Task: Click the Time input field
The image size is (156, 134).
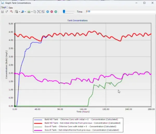Action: [x=121, y=11]
